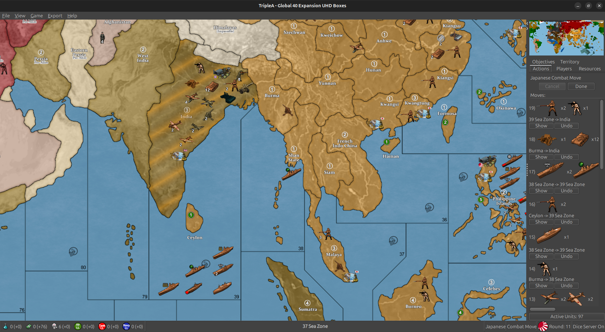This screenshot has height=332, width=605.
Task: Click the vertical scrollbar of Moves list
Action: tap(602, 134)
